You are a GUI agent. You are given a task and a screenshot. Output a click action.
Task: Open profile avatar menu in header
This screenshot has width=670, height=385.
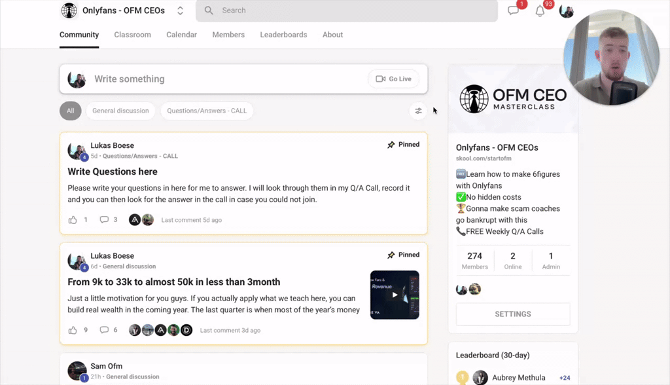(x=566, y=11)
